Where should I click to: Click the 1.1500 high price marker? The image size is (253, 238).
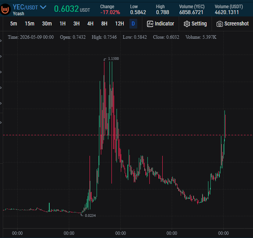pyautogui.click(x=113, y=59)
